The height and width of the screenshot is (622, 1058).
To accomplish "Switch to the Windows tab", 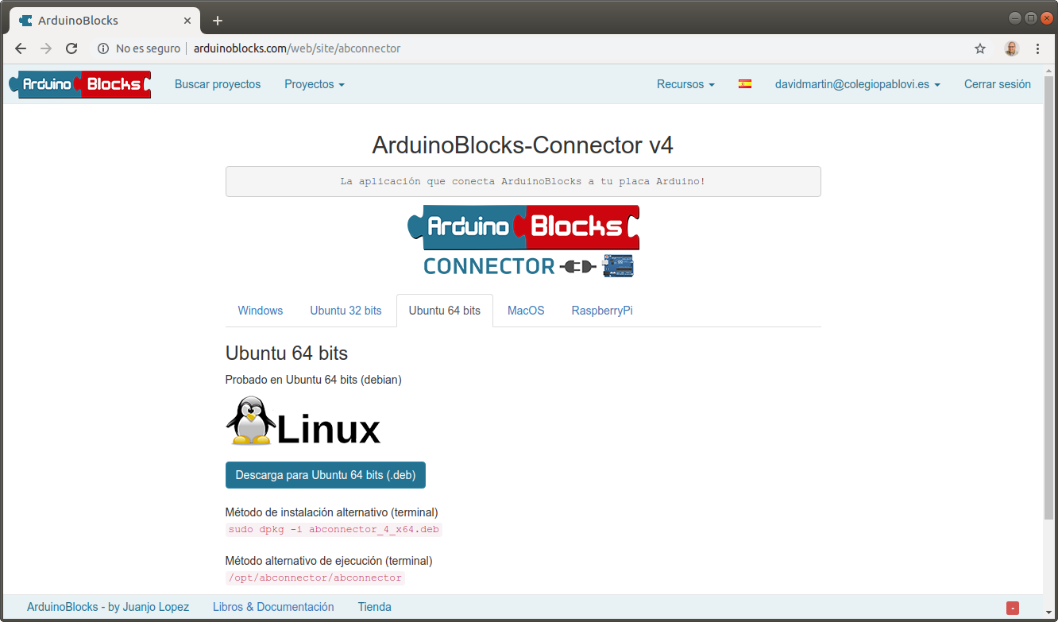I will pyautogui.click(x=260, y=311).
